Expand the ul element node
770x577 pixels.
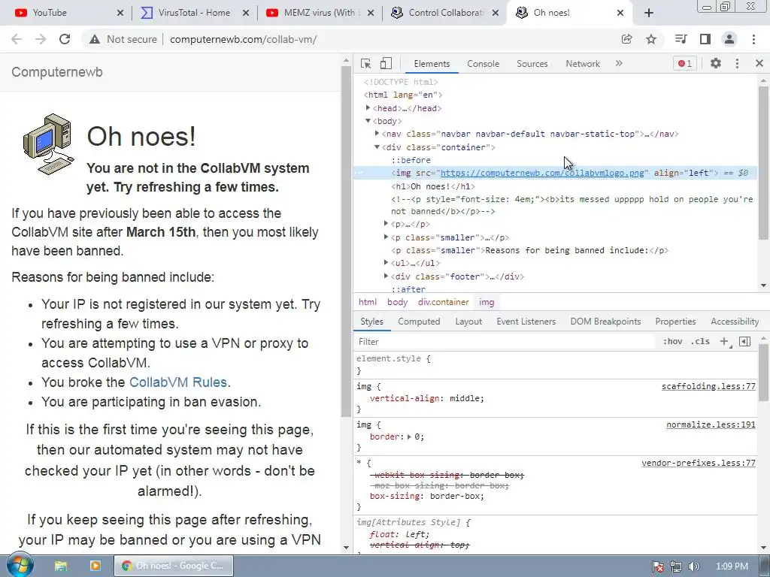386,262
